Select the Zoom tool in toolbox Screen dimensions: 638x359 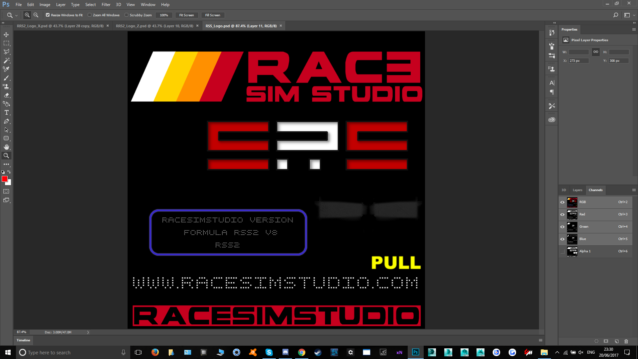pyautogui.click(x=6, y=156)
